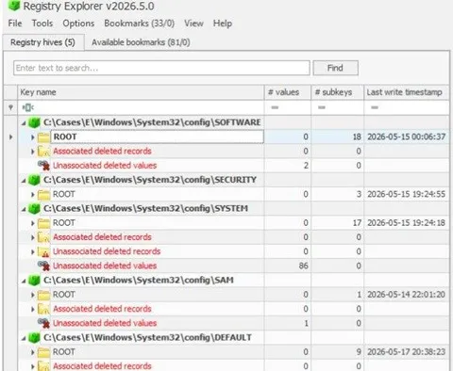
Task: Click SAM Unassociated deleted values icon
Action: (x=43, y=323)
